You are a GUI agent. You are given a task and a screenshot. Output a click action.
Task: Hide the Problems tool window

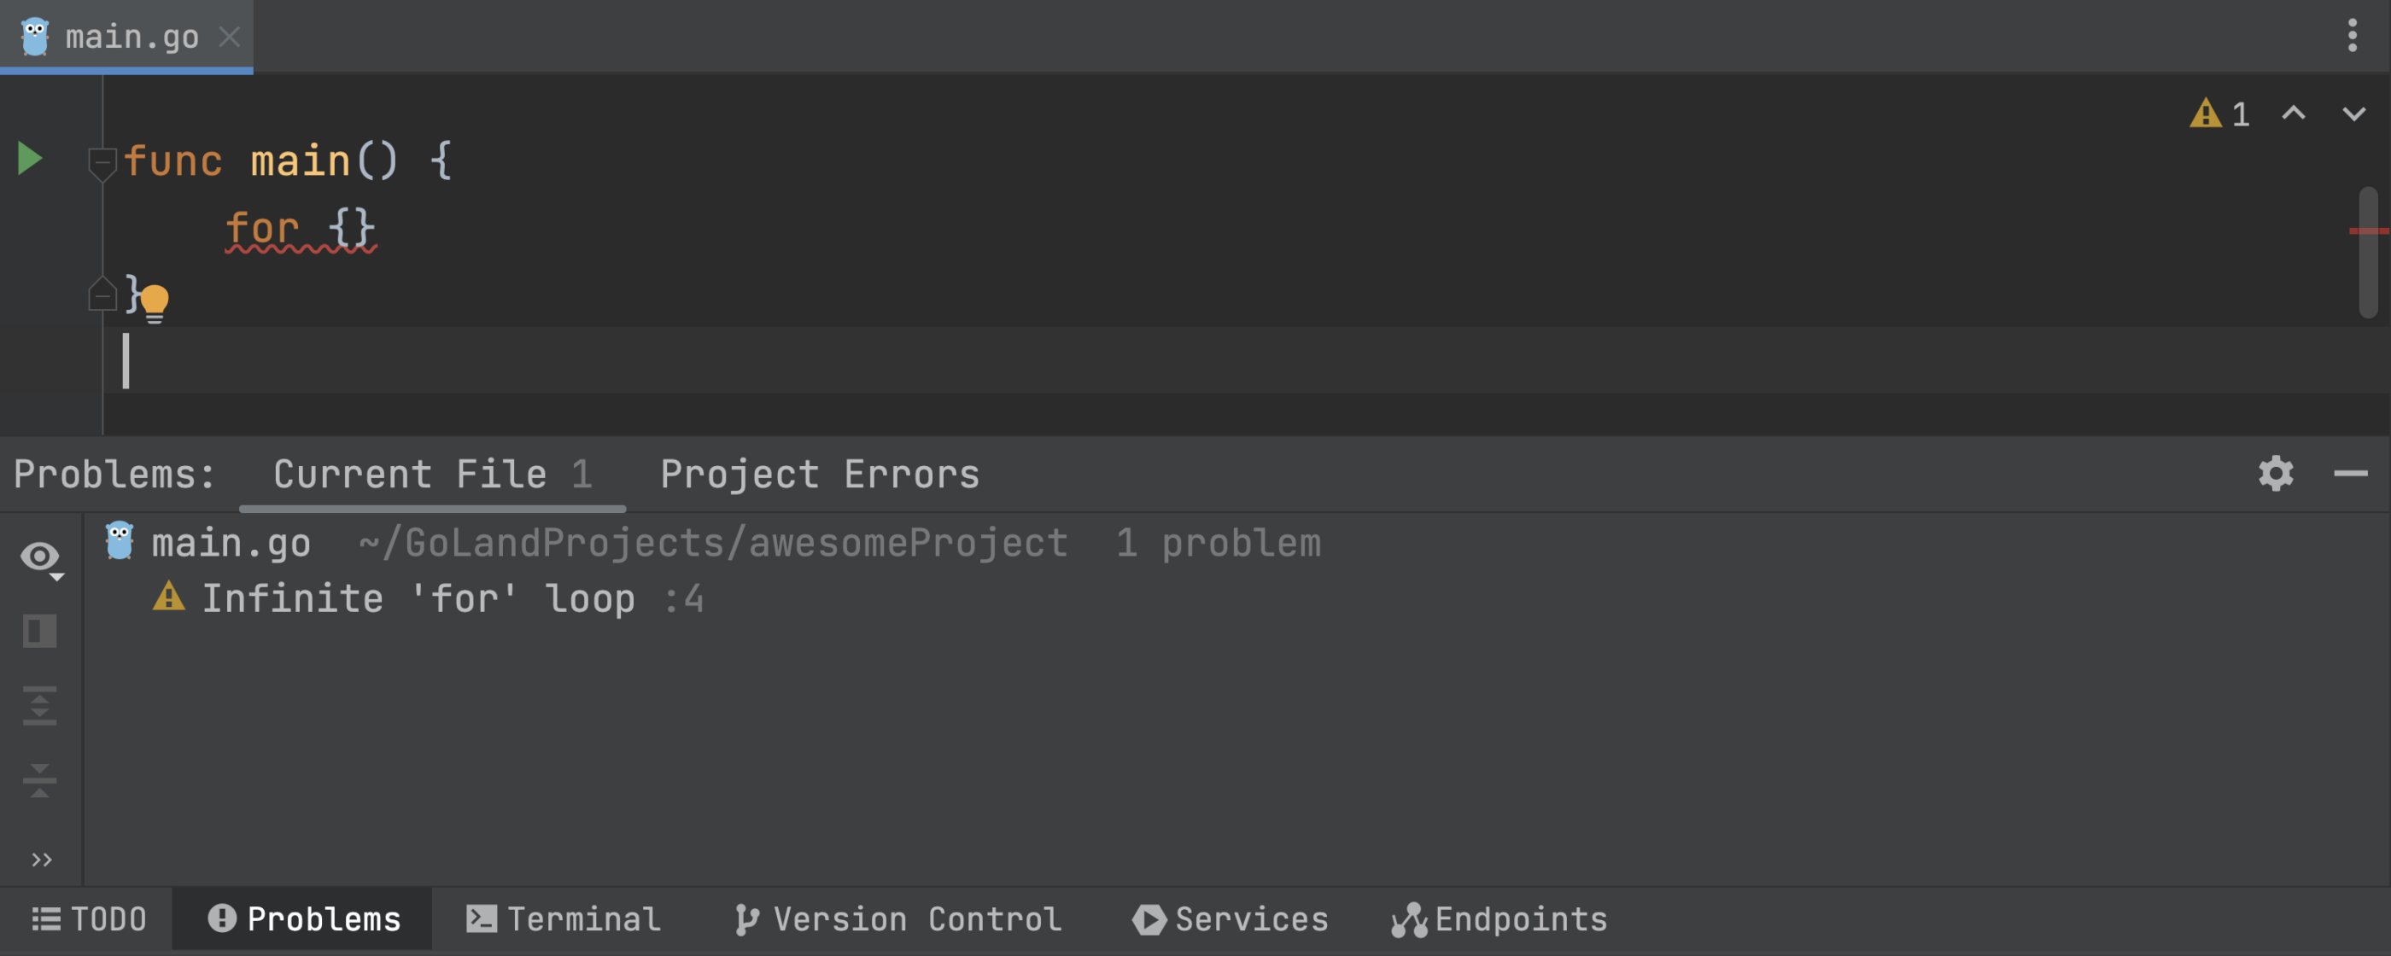click(x=2350, y=474)
